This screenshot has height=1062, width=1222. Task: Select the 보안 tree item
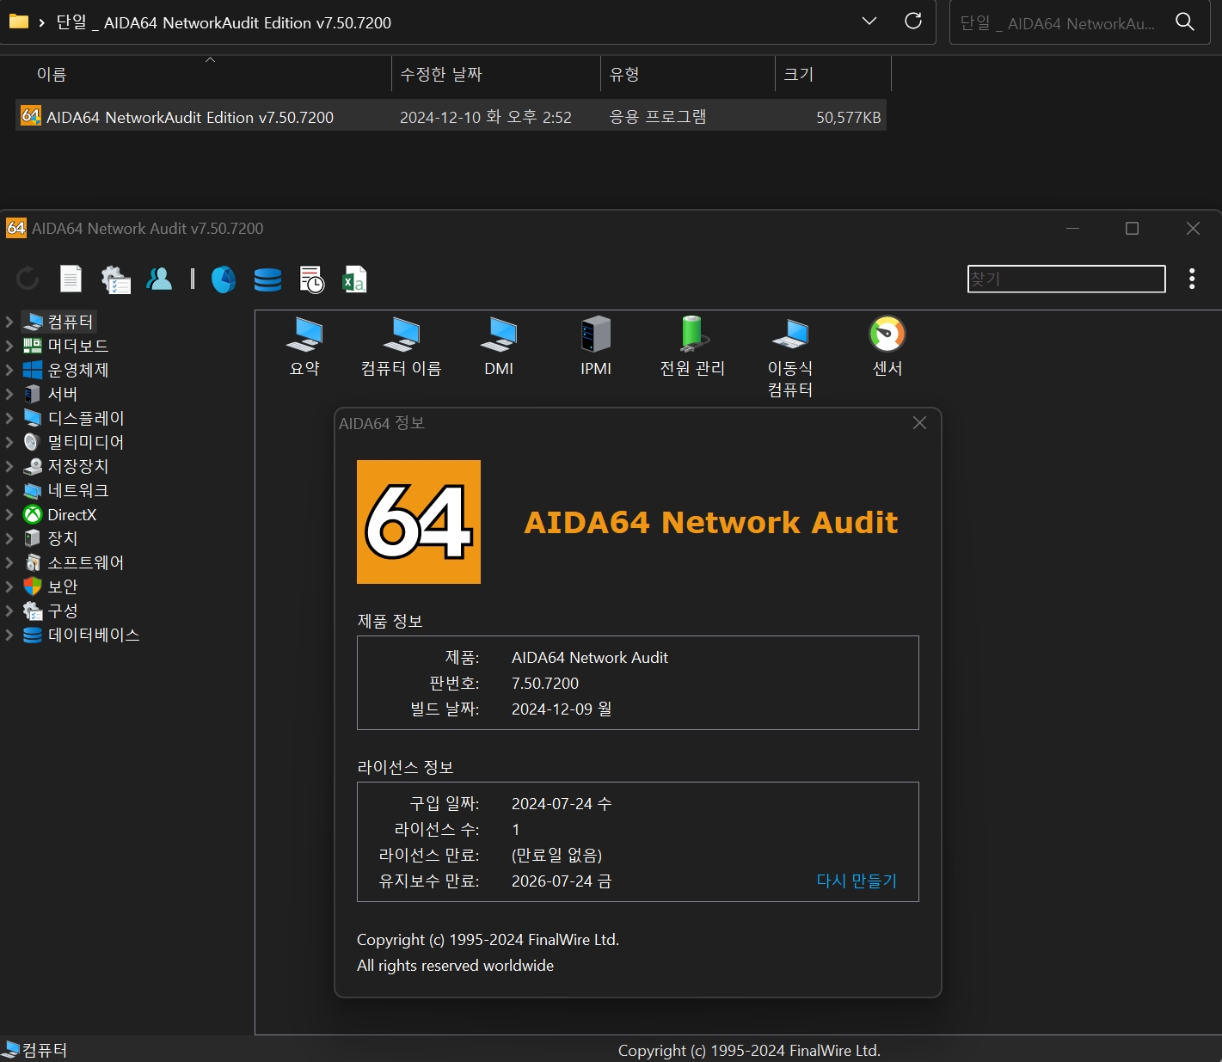(x=51, y=586)
